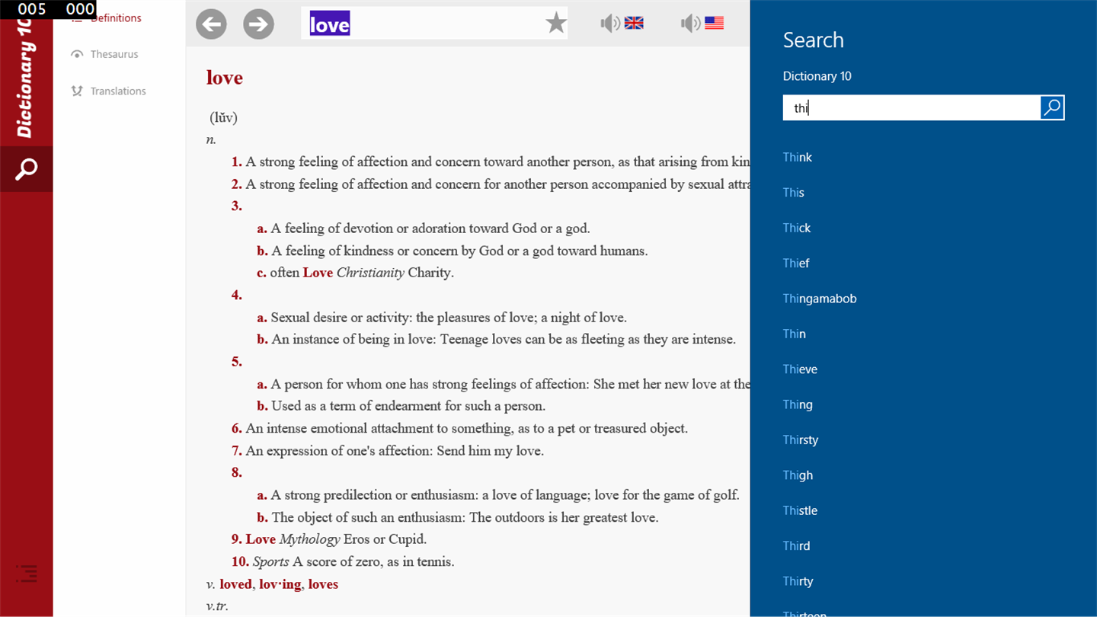
Task: Select the Thistle suggestion
Action: pos(800,510)
